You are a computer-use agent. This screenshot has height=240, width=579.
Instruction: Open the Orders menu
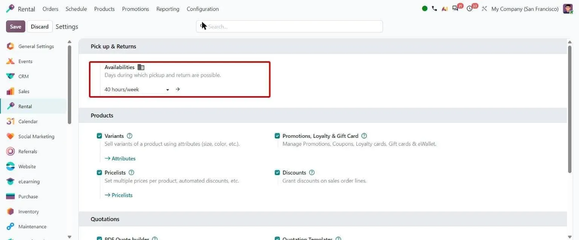[x=51, y=9]
